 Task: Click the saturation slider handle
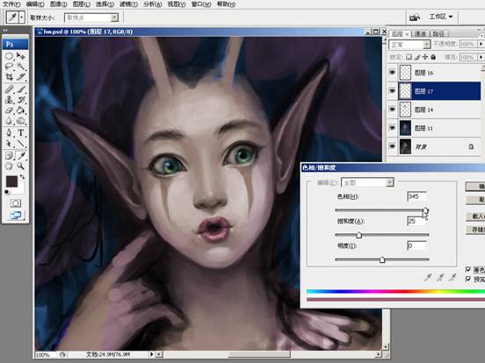click(358, 235)
